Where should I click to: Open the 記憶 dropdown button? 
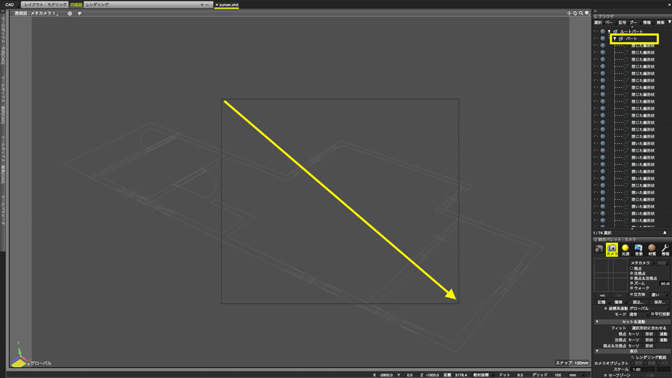pyautogui.click(x=603, y=302)
